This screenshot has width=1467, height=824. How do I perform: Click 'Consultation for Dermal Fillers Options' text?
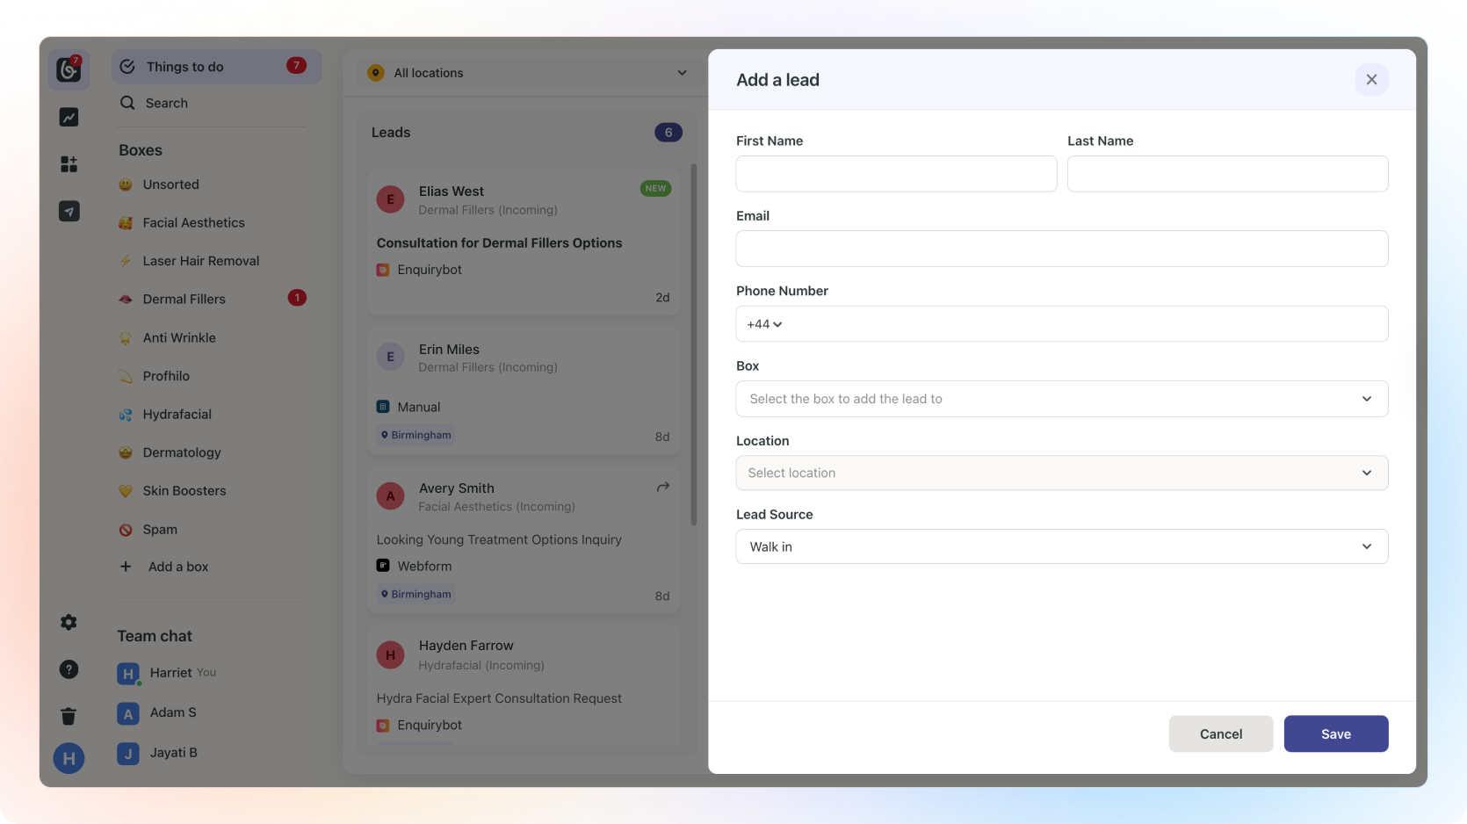tap(499, 243)
